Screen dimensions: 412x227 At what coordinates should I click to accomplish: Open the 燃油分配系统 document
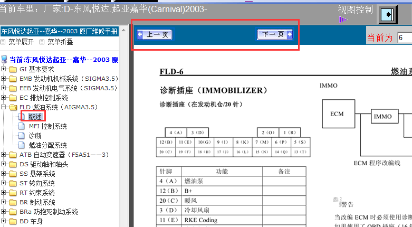pos(48,145)
